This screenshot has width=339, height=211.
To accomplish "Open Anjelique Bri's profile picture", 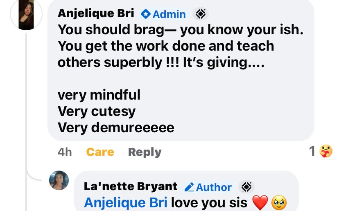I will coord(26,14).
